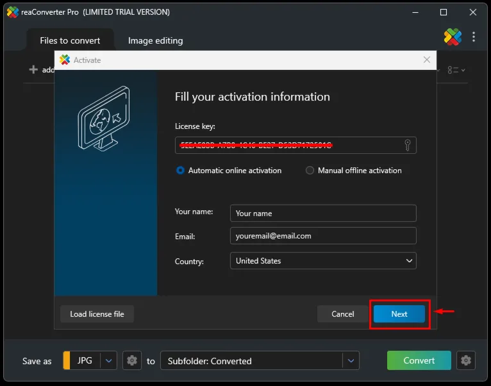Open conversion settings gear beside Convert
Viewport: 491px width, 386px height.
466,360
